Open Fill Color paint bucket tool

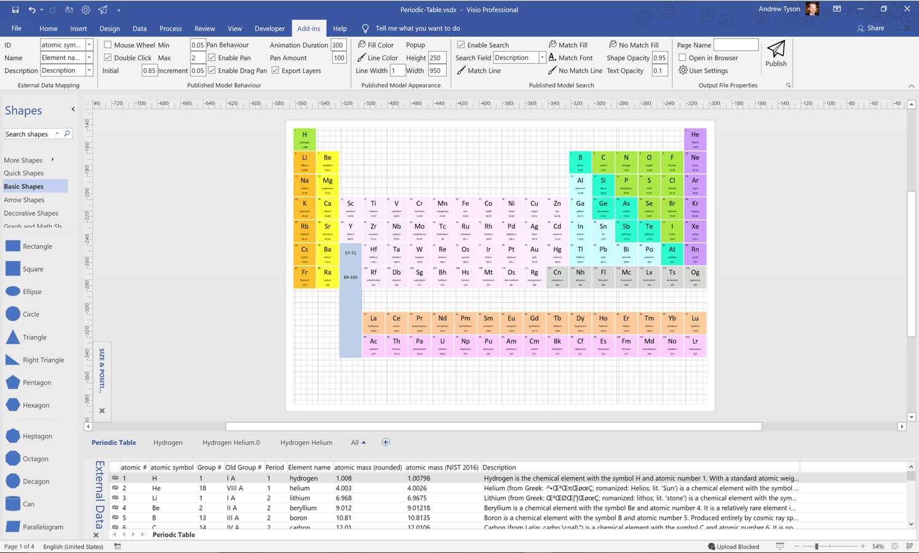362,45
